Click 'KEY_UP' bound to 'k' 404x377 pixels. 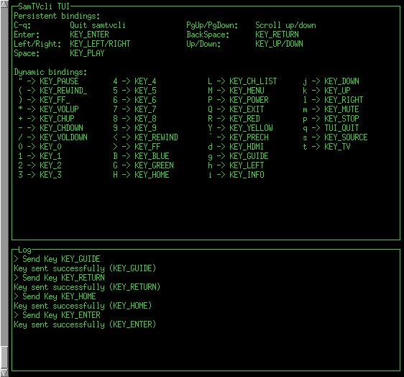pos(337,91)
